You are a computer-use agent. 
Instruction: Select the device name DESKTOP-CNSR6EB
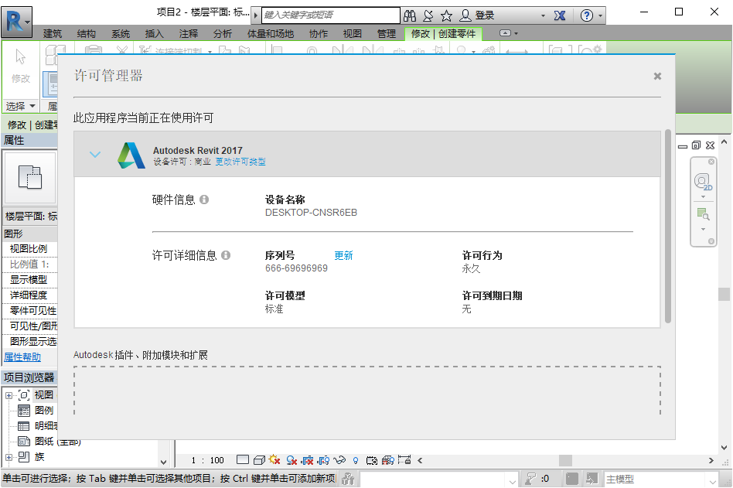click(x=311, y=213)
